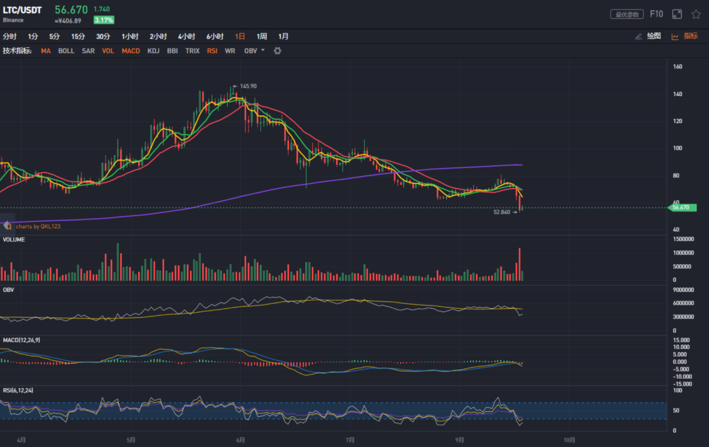Click the VOLUME panel label
Screen dimensions: 709x447
click(x=14, y=240)
